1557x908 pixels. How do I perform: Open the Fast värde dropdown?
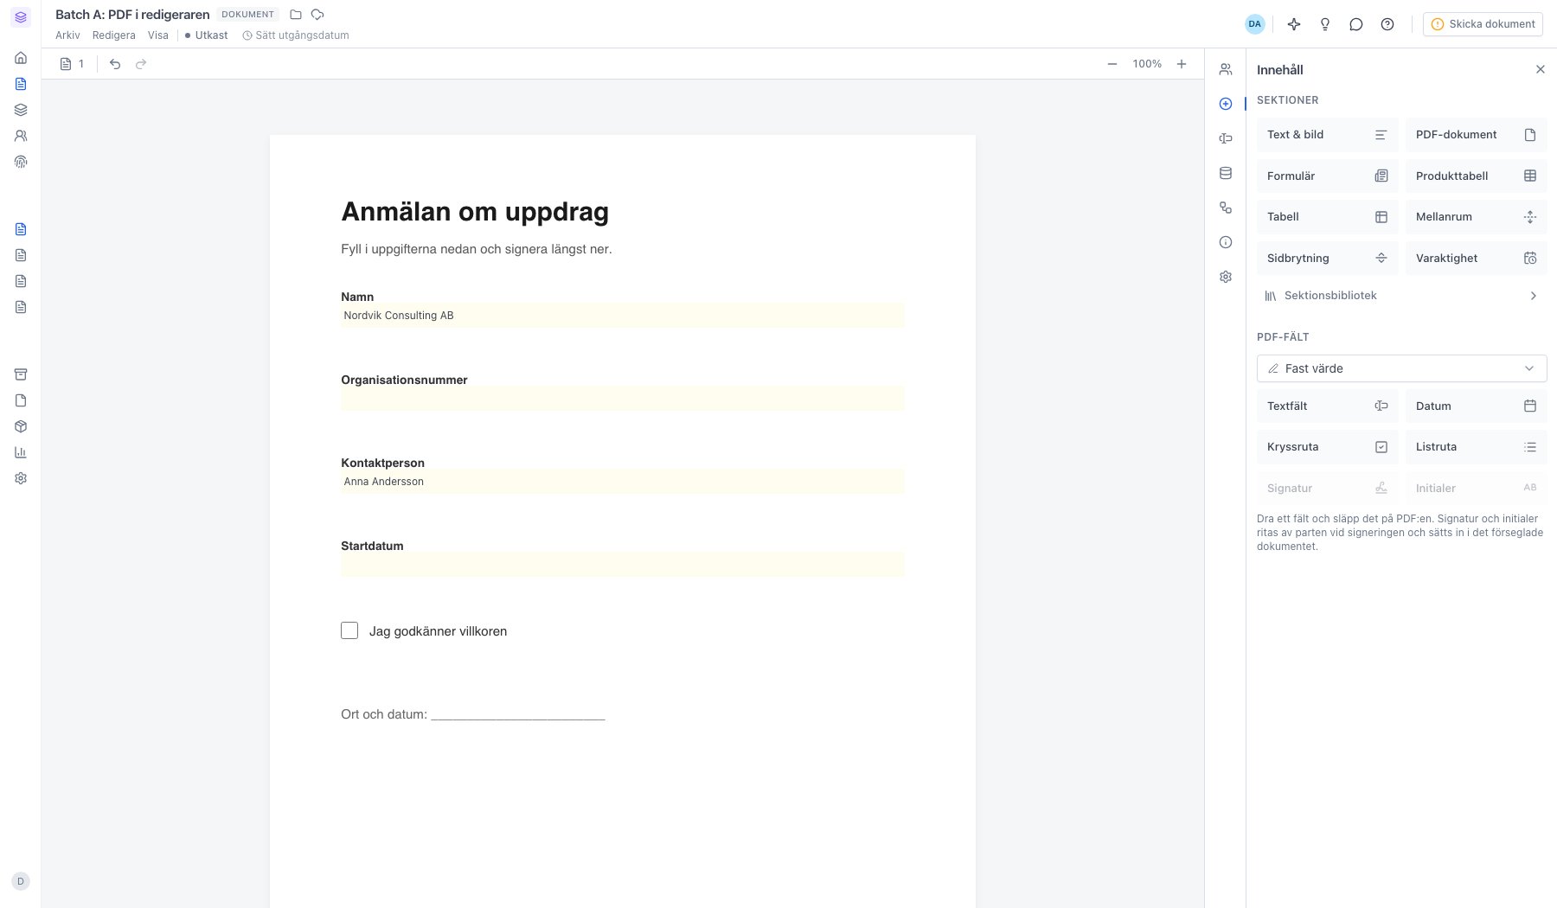pos(1401,368)
